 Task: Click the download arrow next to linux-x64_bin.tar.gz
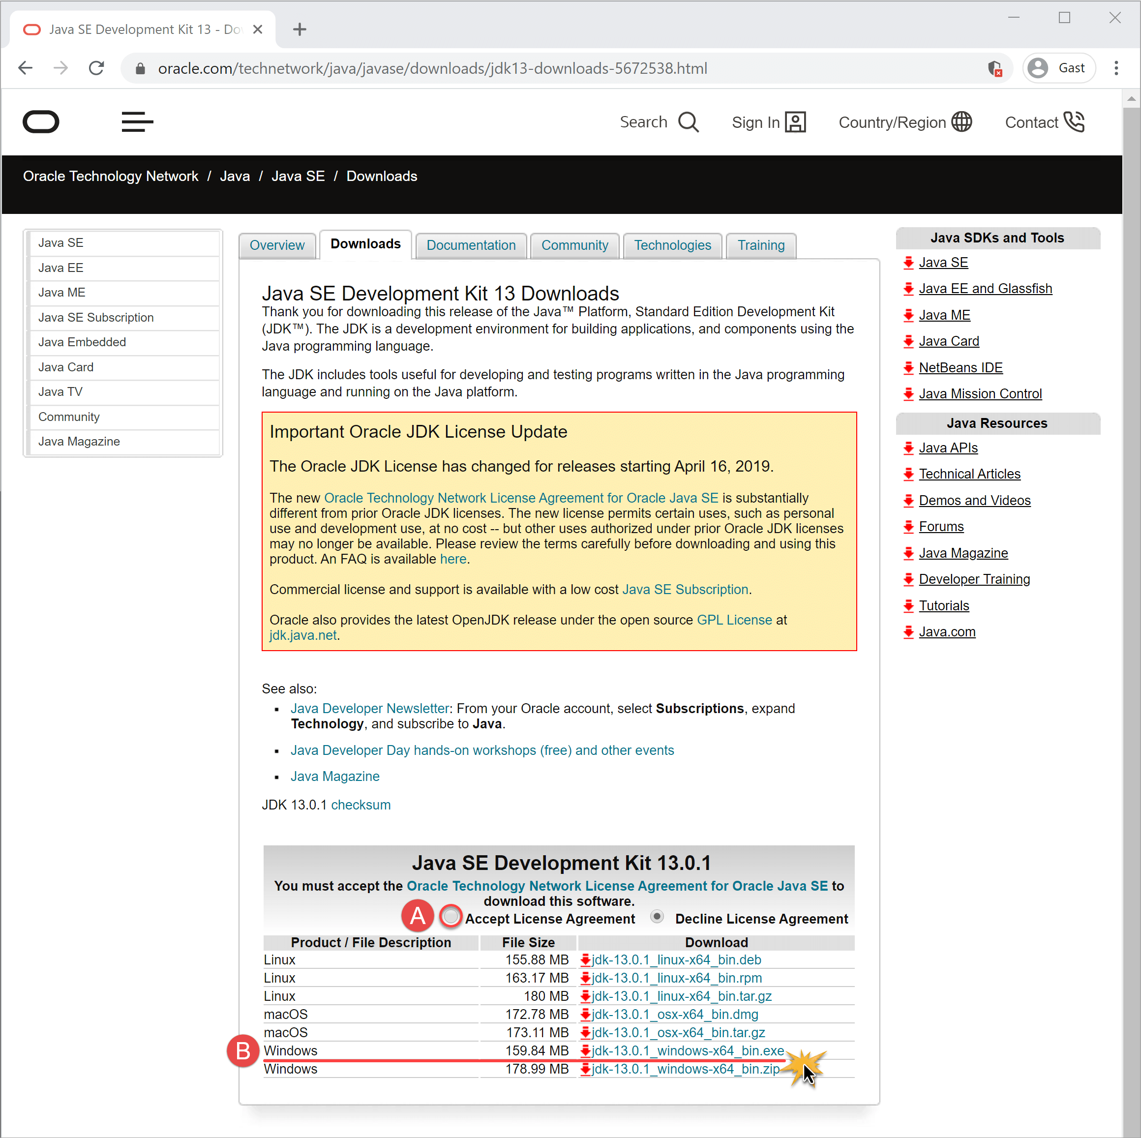click(x=585, y=996)
